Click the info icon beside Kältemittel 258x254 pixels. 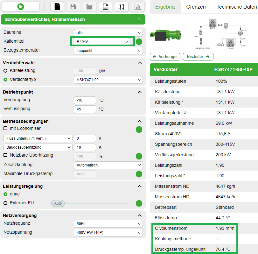pyautogui.click(x=139, y=41)
